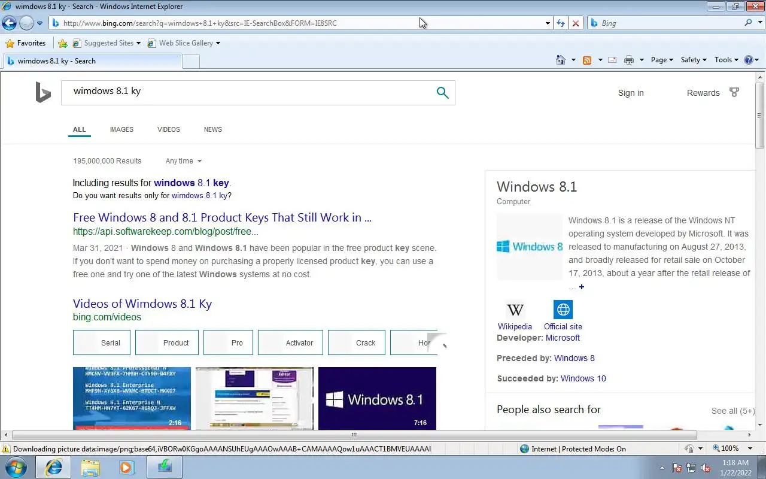Select the Pro video filter chip
This screenshot has width=766, height=479.
[228, 342]
